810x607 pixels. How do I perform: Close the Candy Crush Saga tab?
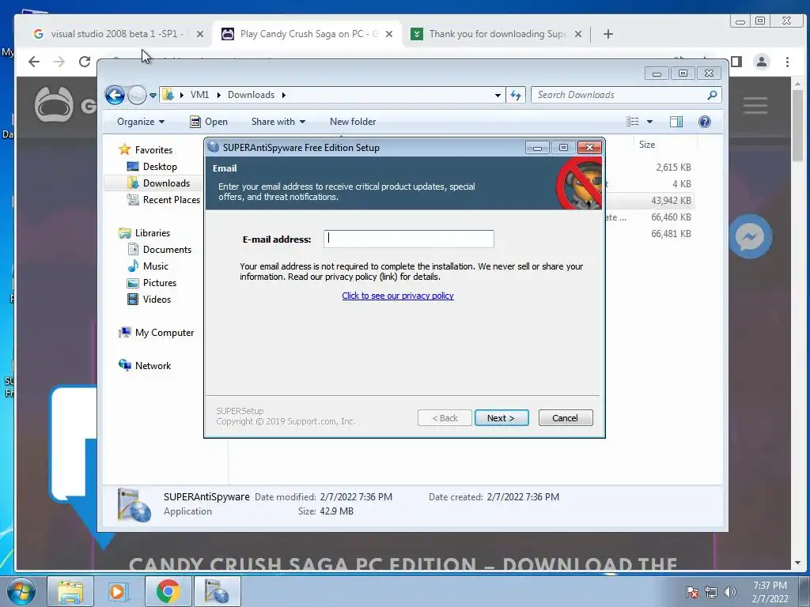click(389, 34)
